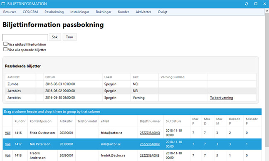
Task: Click the Sök button
Action: pos(55,37)
